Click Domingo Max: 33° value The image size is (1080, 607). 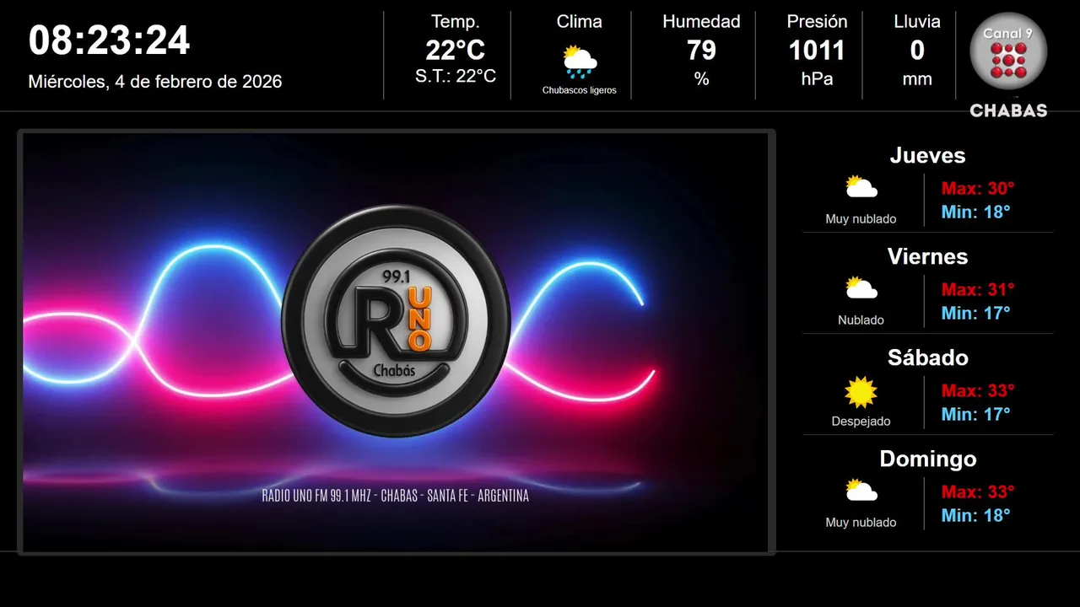click(978, 492)
